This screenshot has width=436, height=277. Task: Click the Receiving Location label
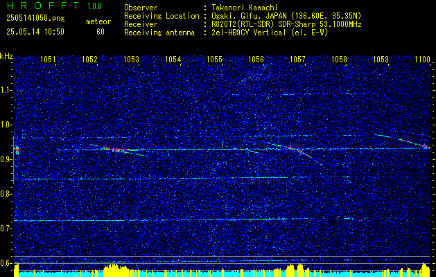coord(162,16)
